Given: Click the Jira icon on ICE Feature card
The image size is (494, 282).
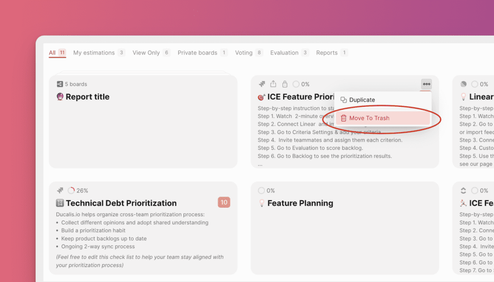Looking at the screenshot, I should tap(262, 84).
